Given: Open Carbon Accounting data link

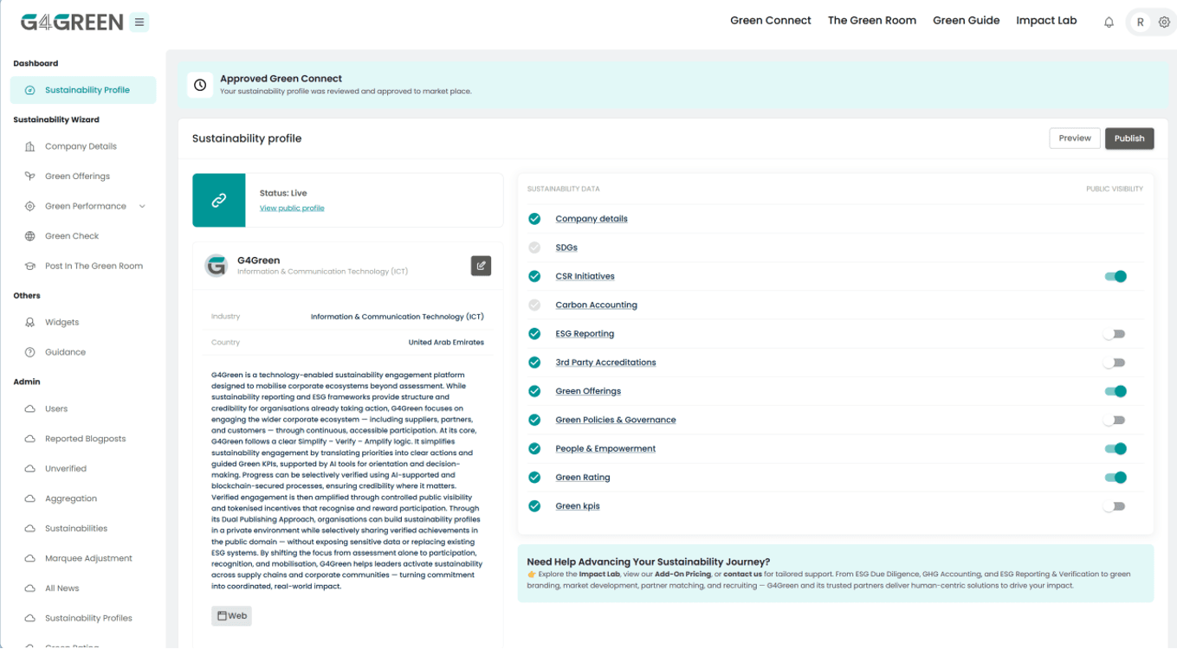Looking at the screenshot, I should pos(596,305).
